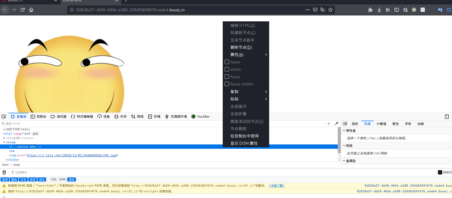
Task: Open the 存储 storage tab
Action: click(154, 117)
